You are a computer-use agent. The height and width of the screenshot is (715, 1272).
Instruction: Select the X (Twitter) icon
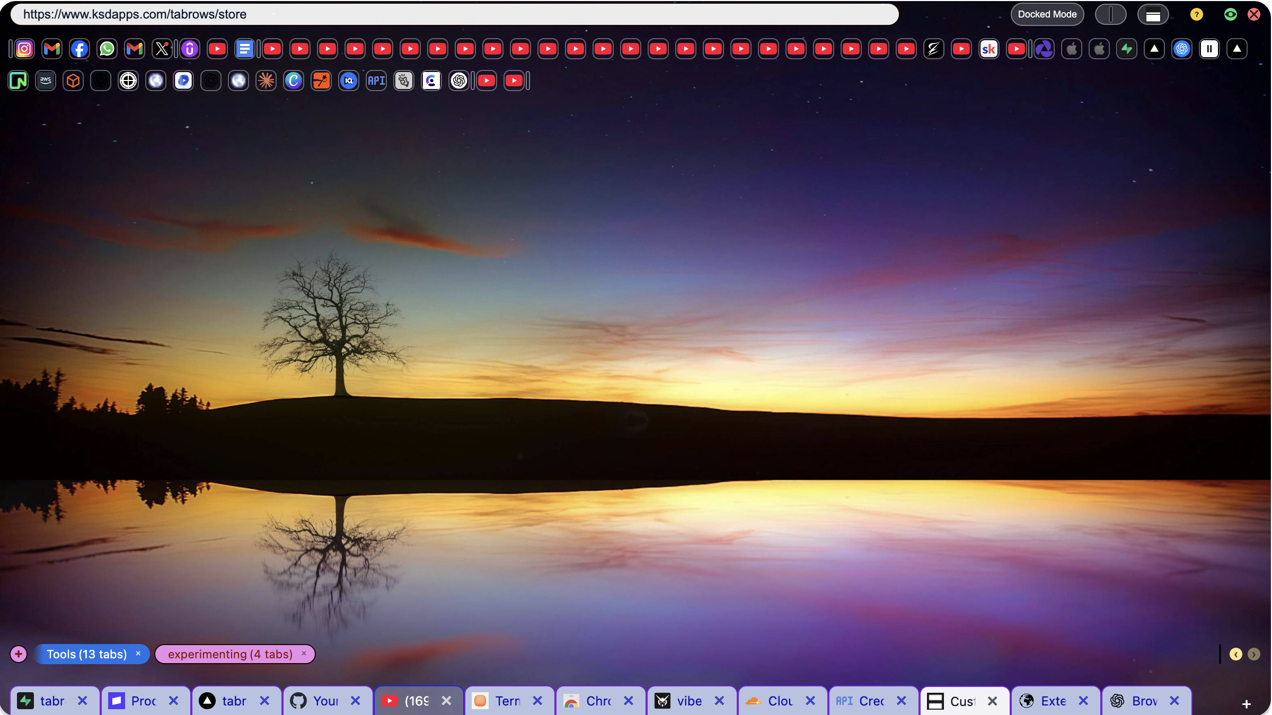162,49
